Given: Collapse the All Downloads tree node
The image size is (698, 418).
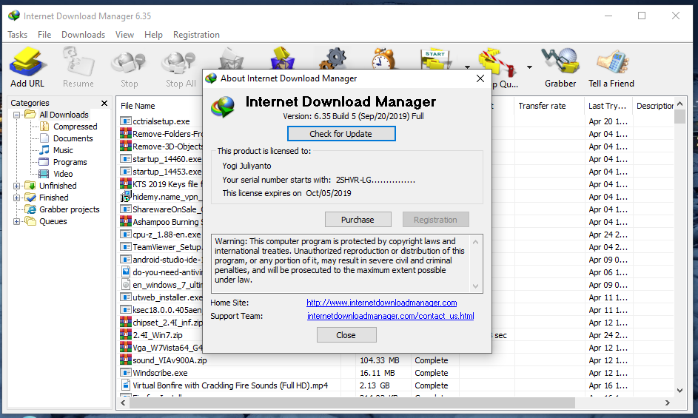Looking at the screenshot, I should (x=16, y=115).
